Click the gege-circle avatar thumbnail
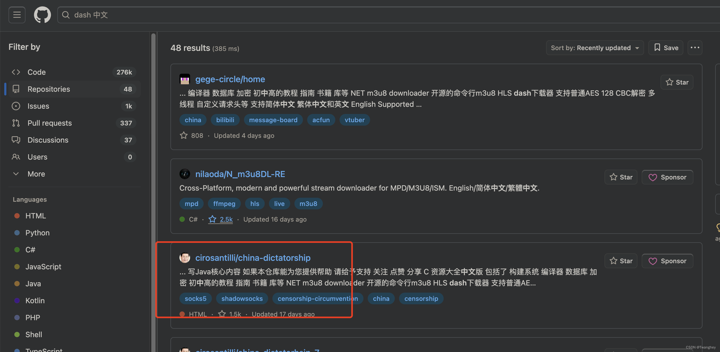 [185, 79]
